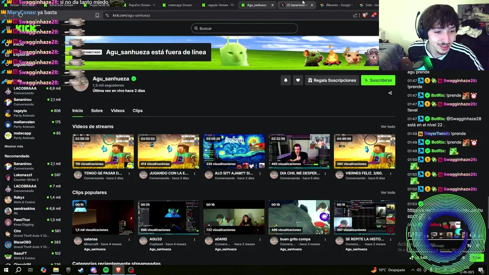Click the Copilot icon in taskbar

pos(43,270)
